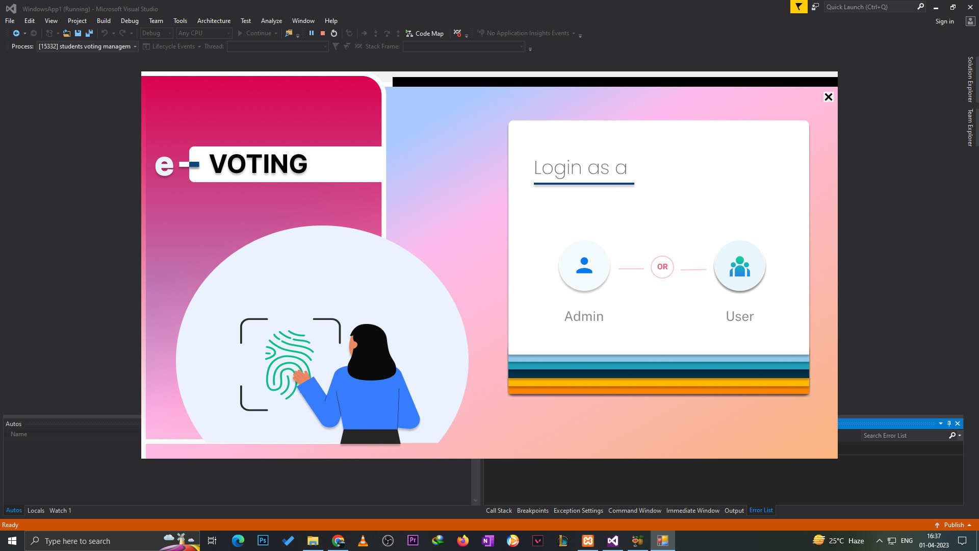This screenshot has width=979, height=551.
Task: Switch to the Breakpoints tab
Action: 532,510
